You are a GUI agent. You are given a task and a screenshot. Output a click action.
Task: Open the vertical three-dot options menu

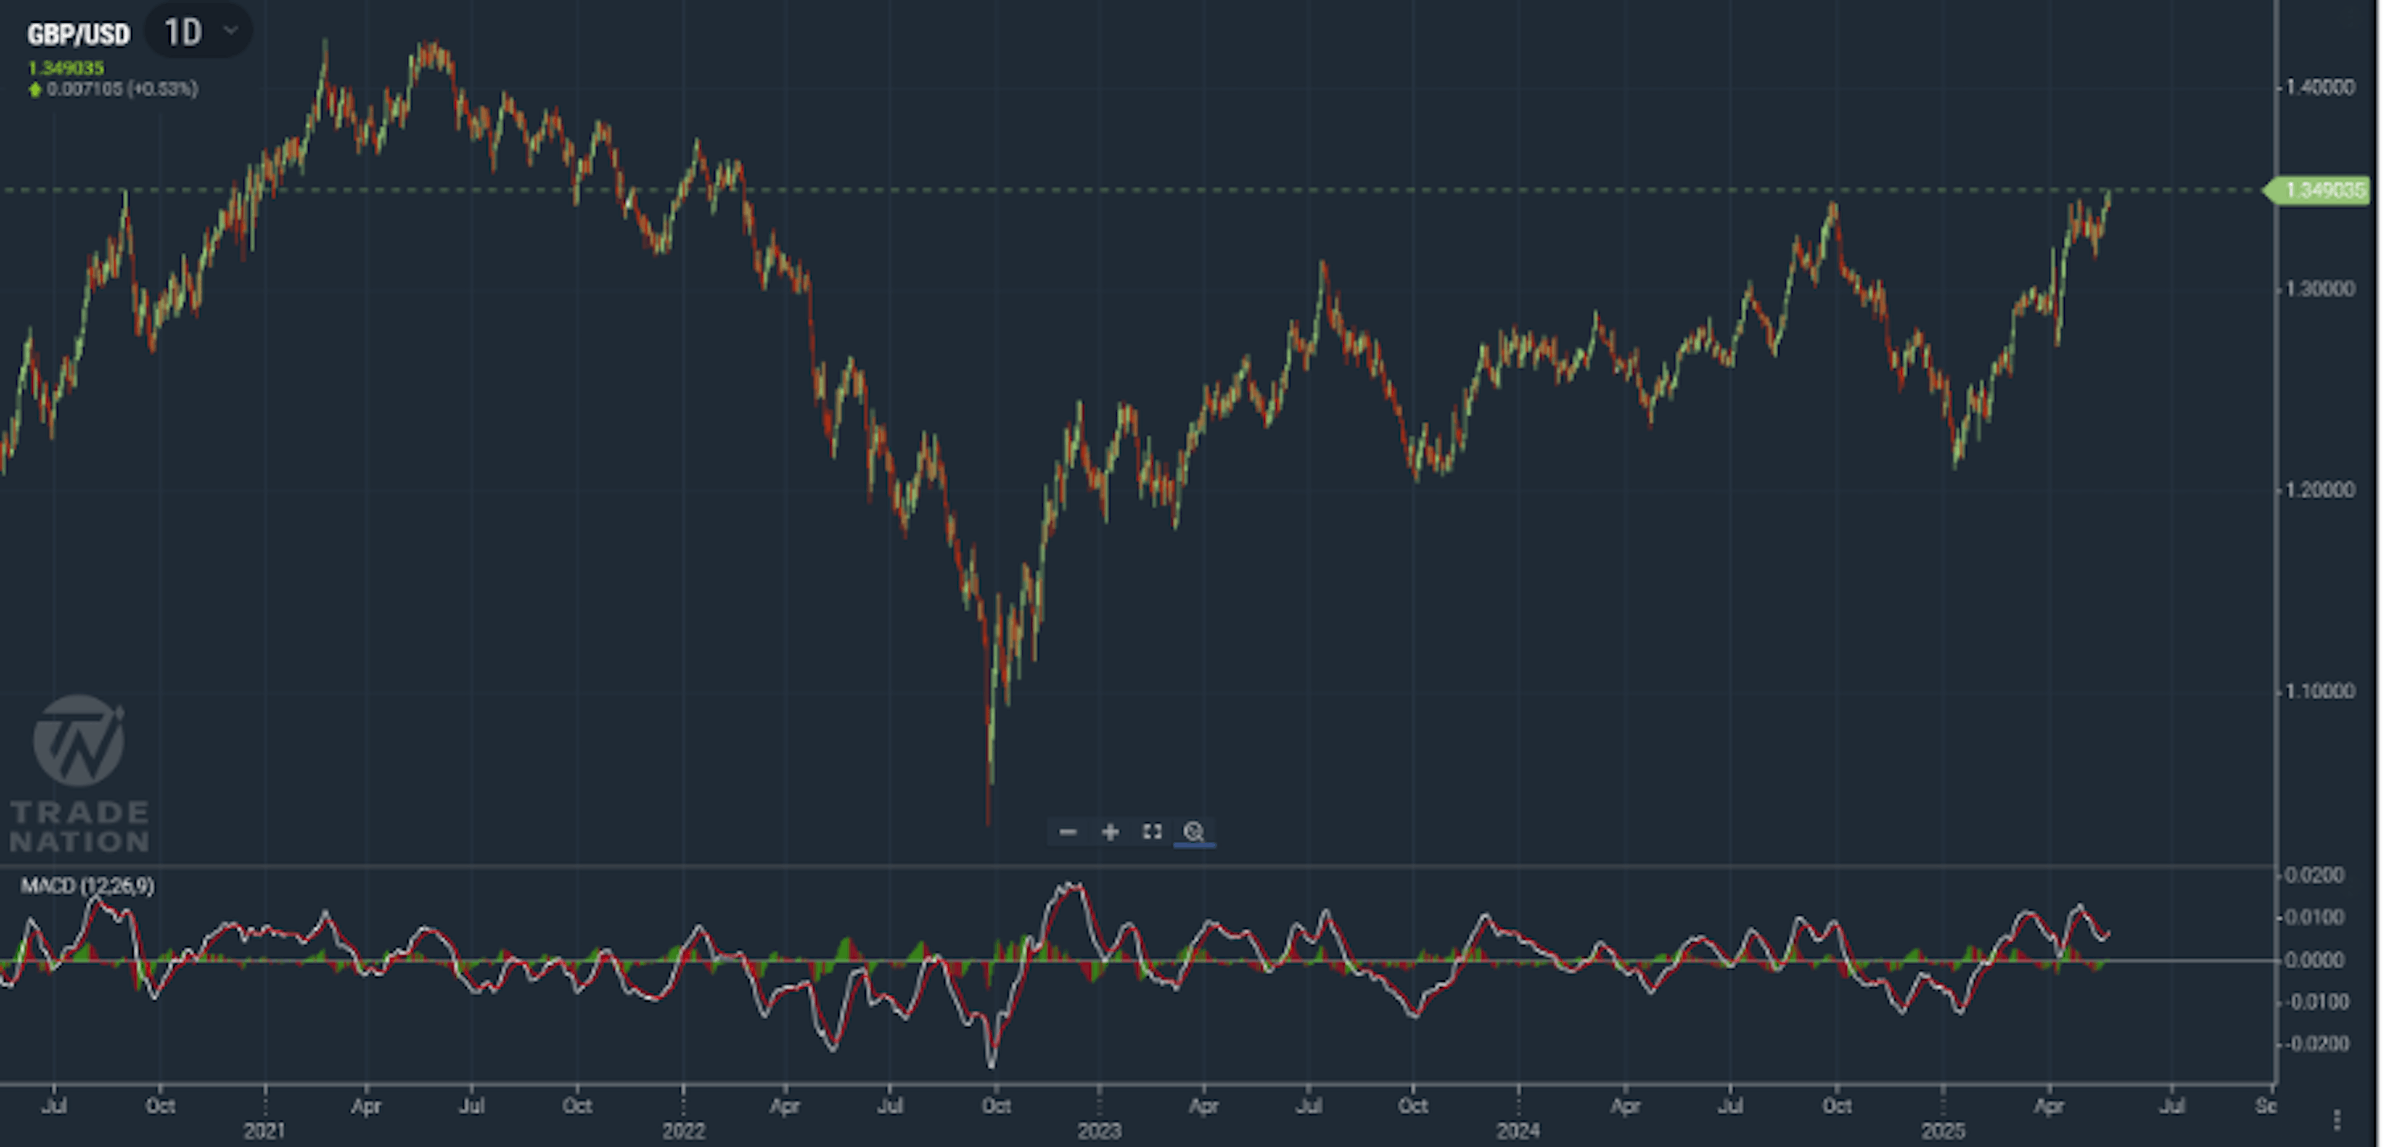(2337, 1120)
